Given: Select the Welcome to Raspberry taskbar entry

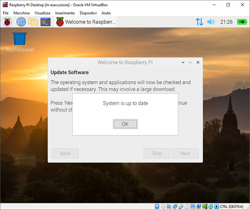Looking at the screenshot, I should [x=85, y=22].
